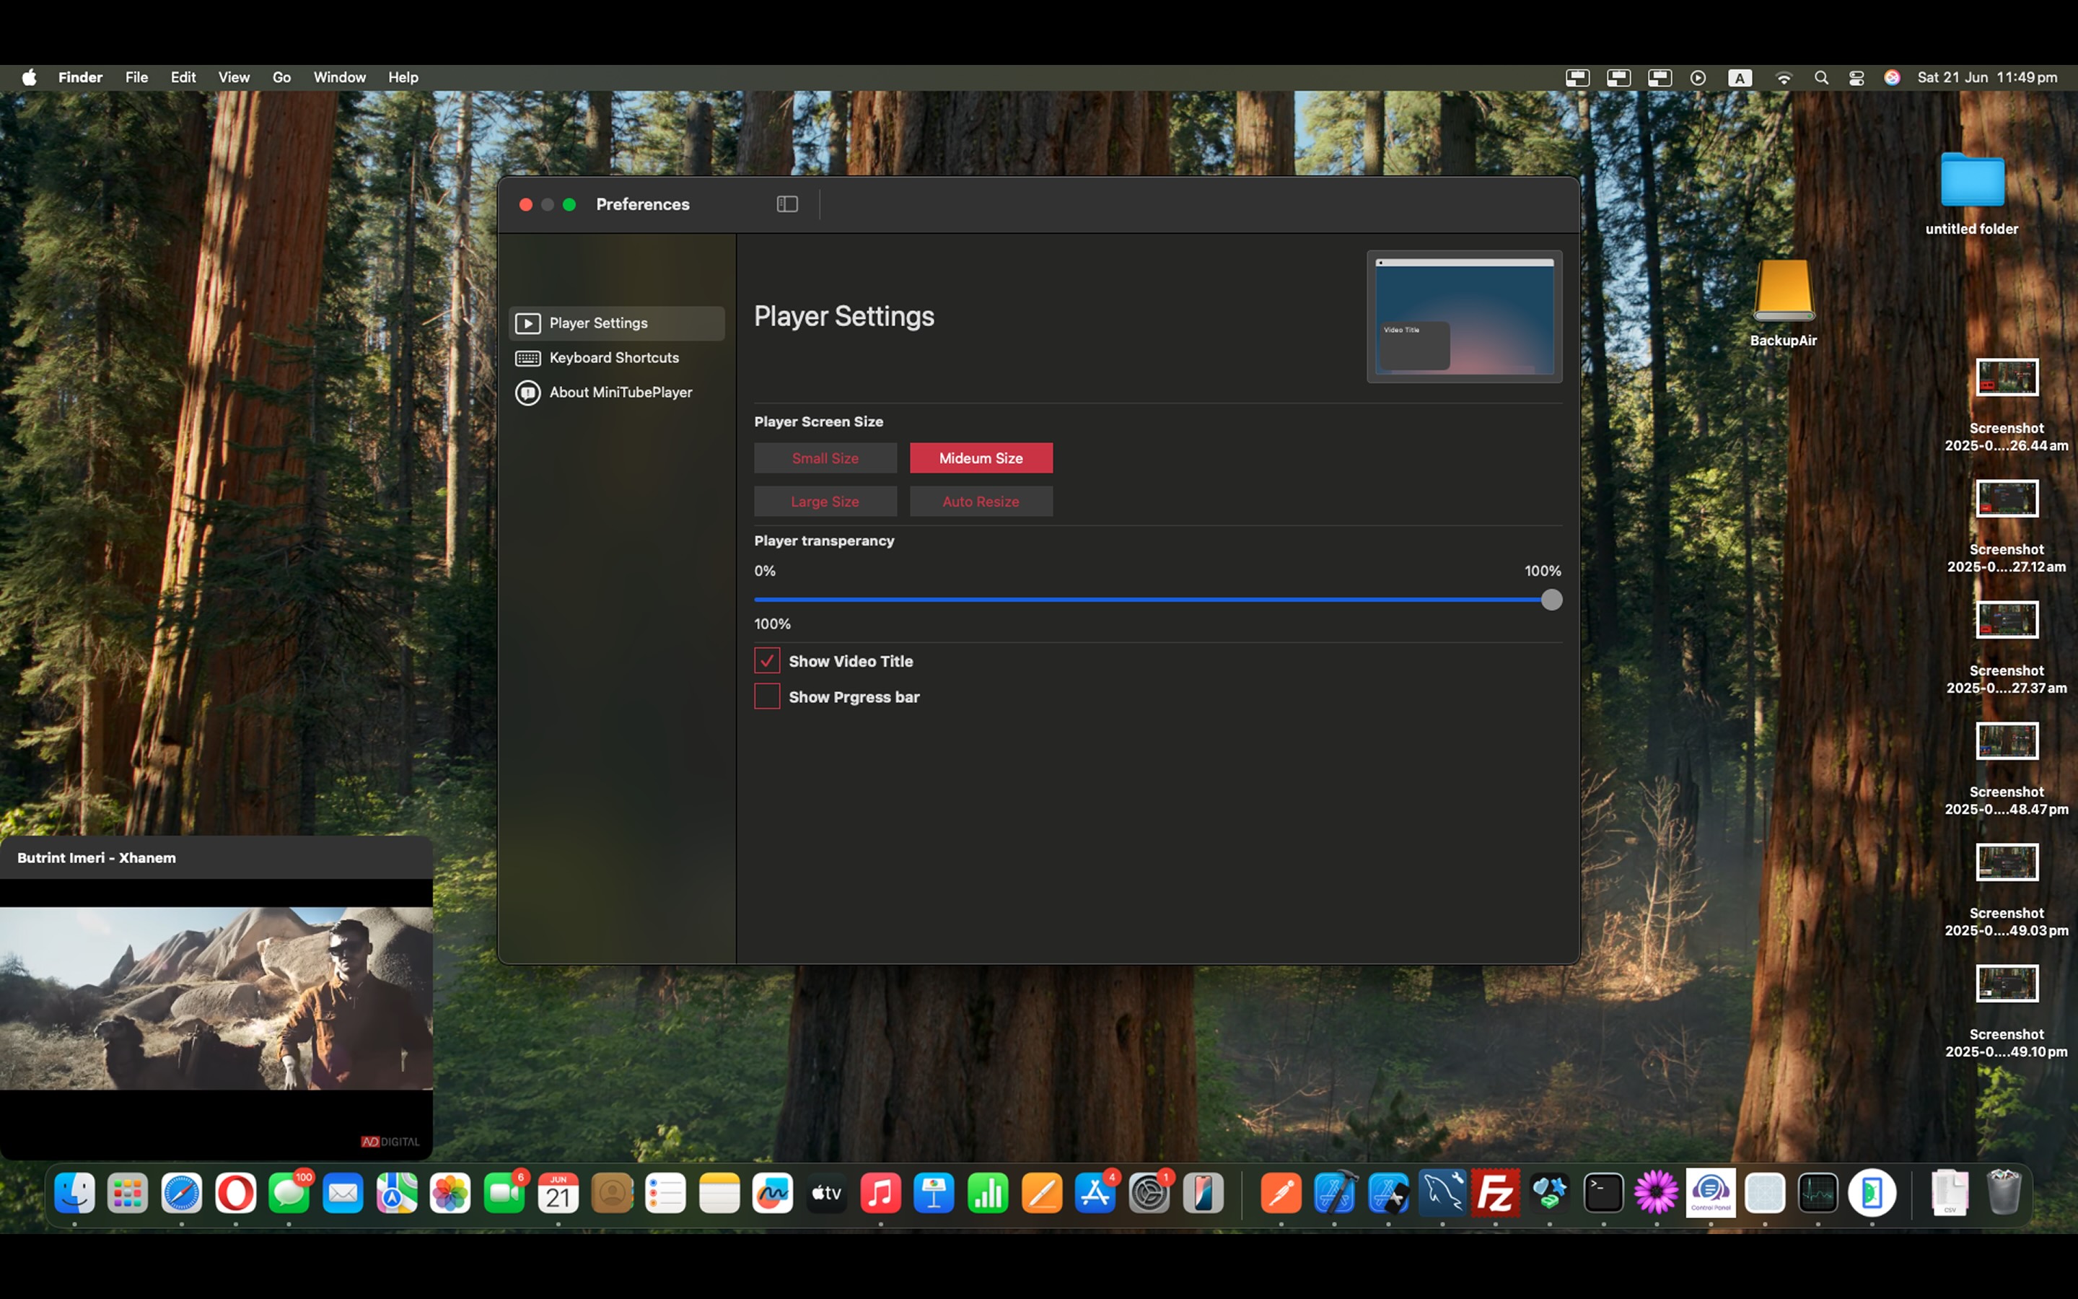Toggle the Preferences sidebar icon
The image size is (2078, 1299).
coord(786,204)
